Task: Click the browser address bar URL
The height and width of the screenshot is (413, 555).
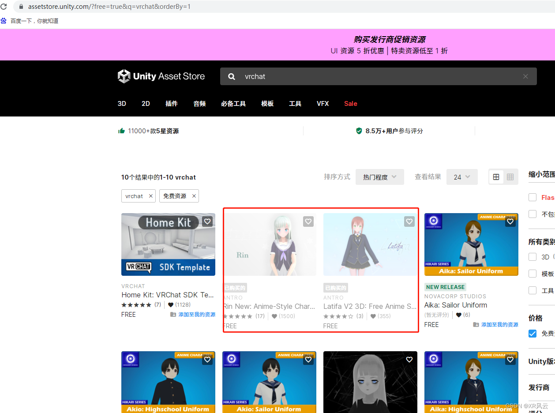Action: click(109, 7)
